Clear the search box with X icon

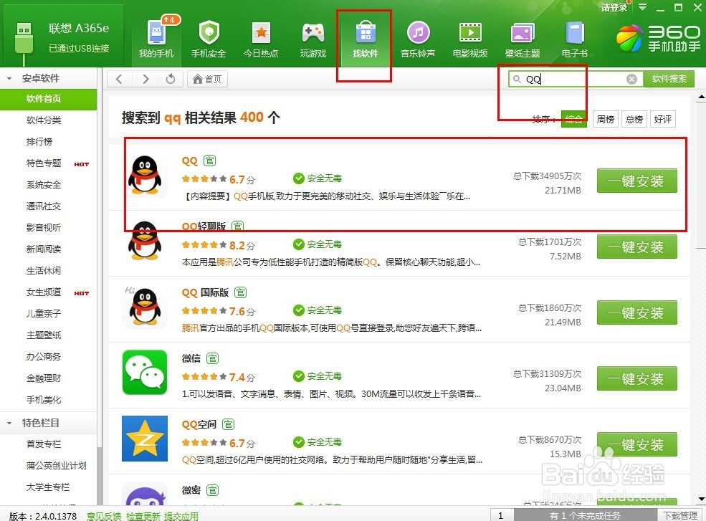[631, 80]
